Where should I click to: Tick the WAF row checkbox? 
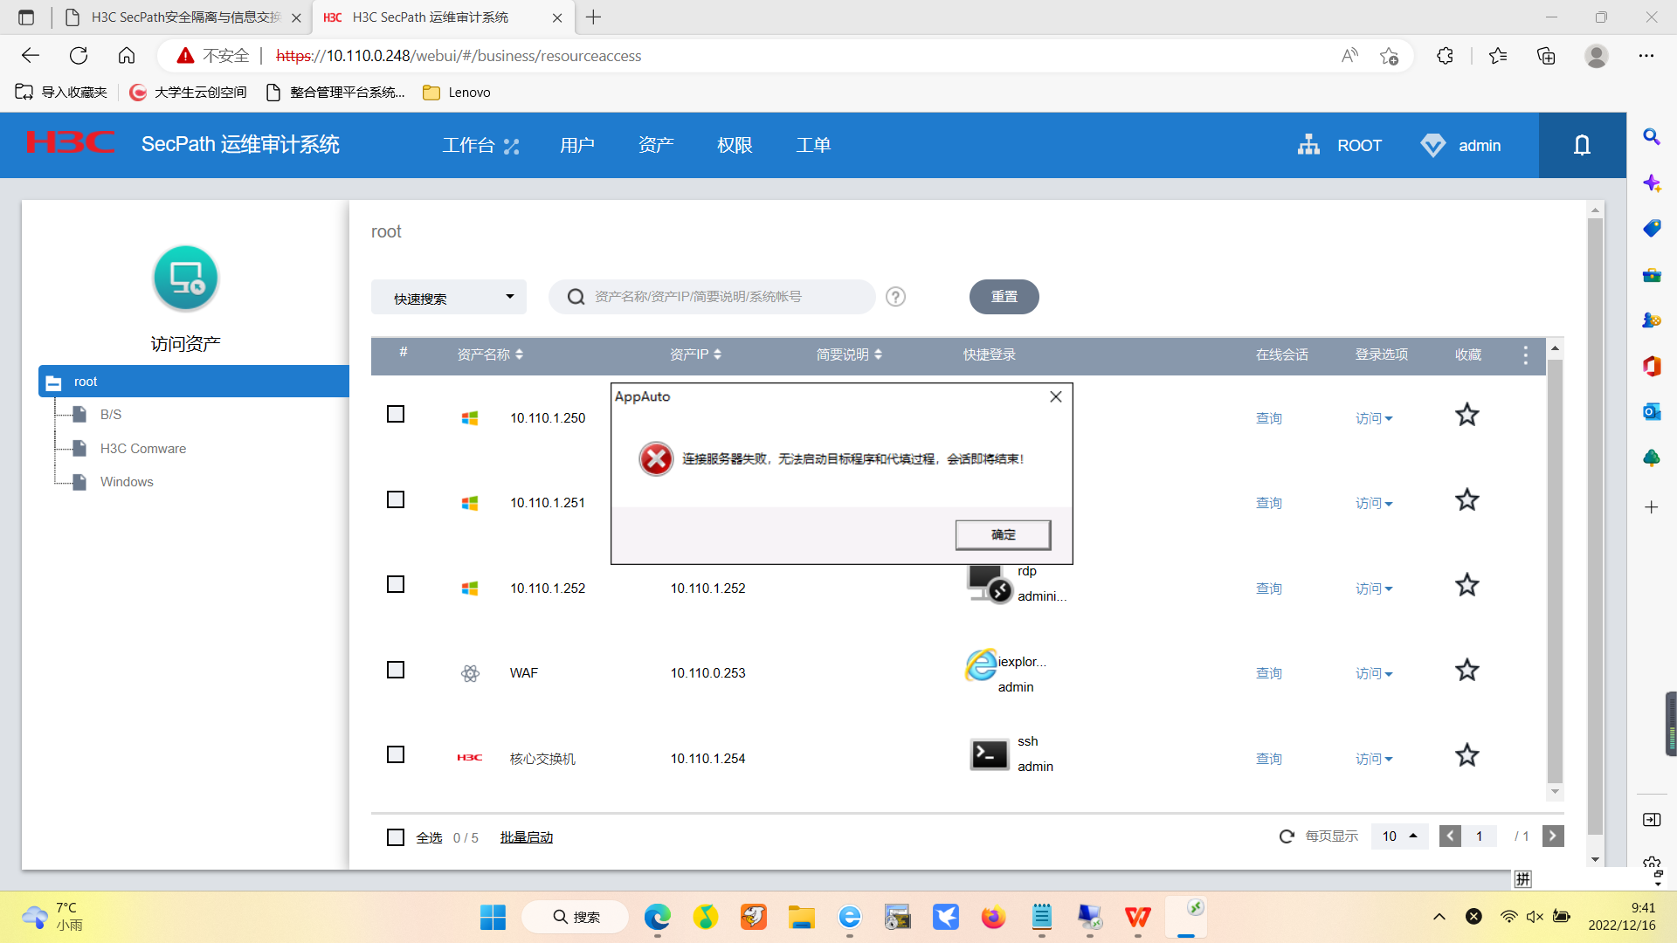tap(396, 670)
